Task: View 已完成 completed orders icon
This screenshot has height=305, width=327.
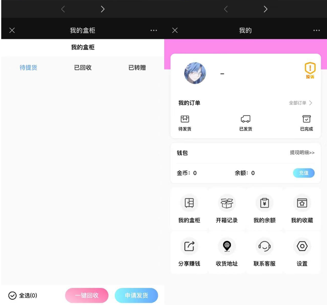Action: [x=307, y=119]
